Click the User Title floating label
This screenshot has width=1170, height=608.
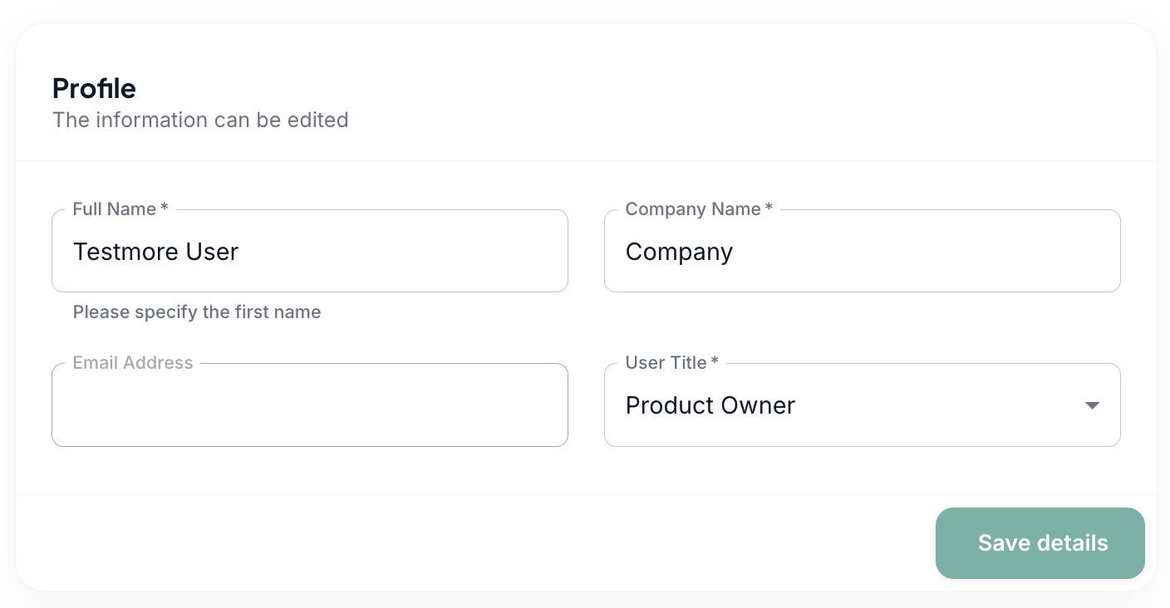pyautogui.click(x=666, y=363)
